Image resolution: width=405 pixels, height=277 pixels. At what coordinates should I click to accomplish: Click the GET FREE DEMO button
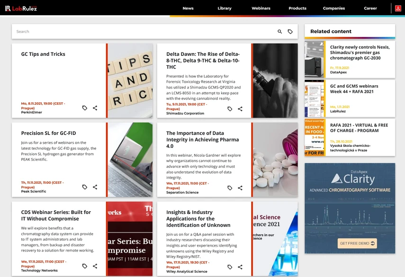(x=357, y=243)
